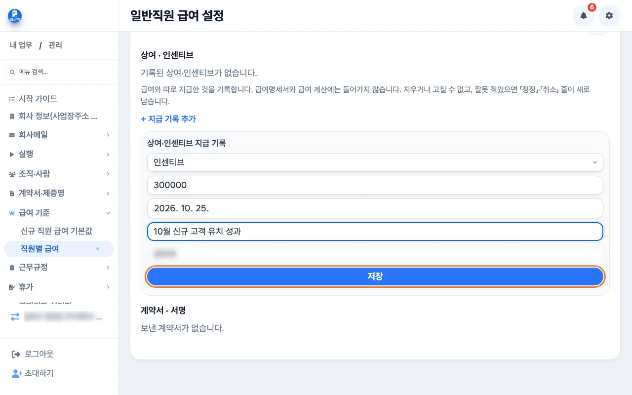The height and width of the screenshot is (395, 632).
Task: Expand the 실행 menu chevron
Action: click(x=108, y=155)
